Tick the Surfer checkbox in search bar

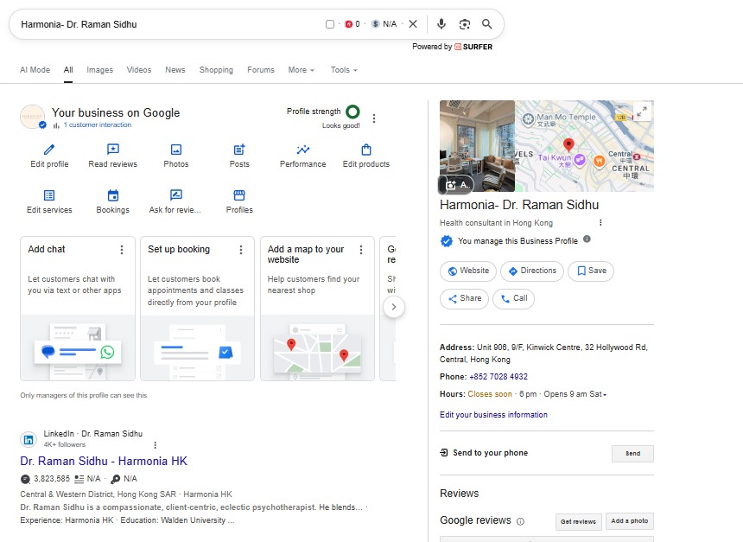click(330, 24)
